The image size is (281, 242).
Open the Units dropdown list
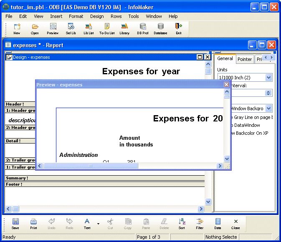(268, 78)
